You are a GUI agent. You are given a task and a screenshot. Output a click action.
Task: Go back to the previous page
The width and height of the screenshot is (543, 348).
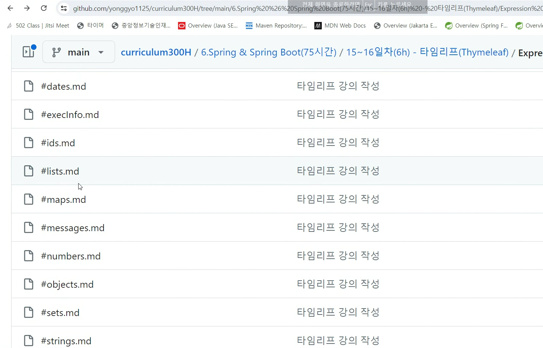[x=10, y=8]
